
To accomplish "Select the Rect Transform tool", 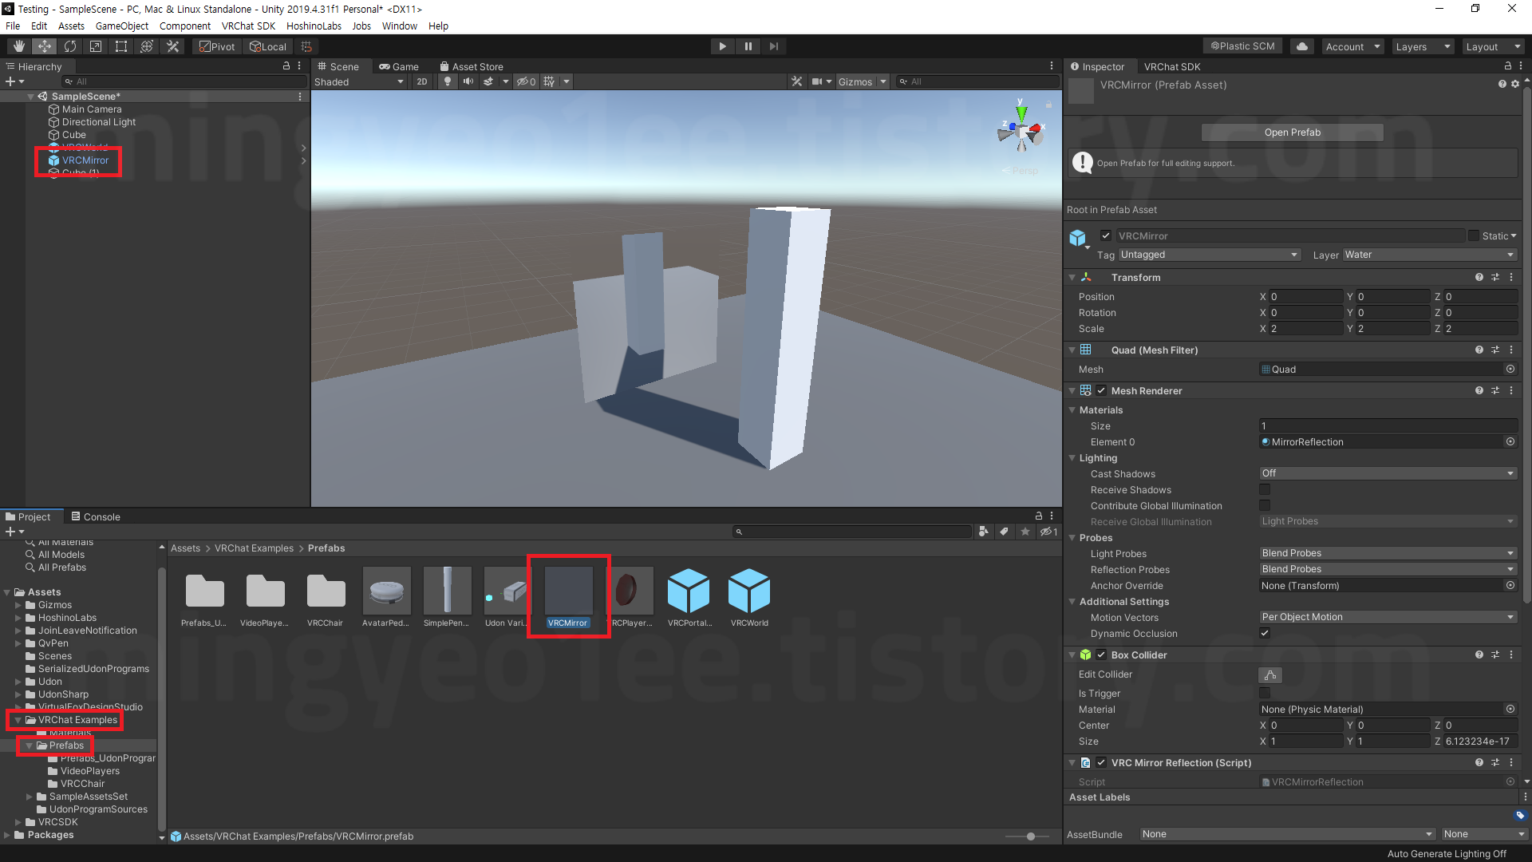I will 121,46.
